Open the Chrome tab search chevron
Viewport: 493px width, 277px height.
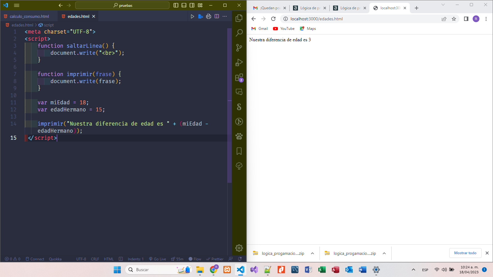[x=443, y=5]
